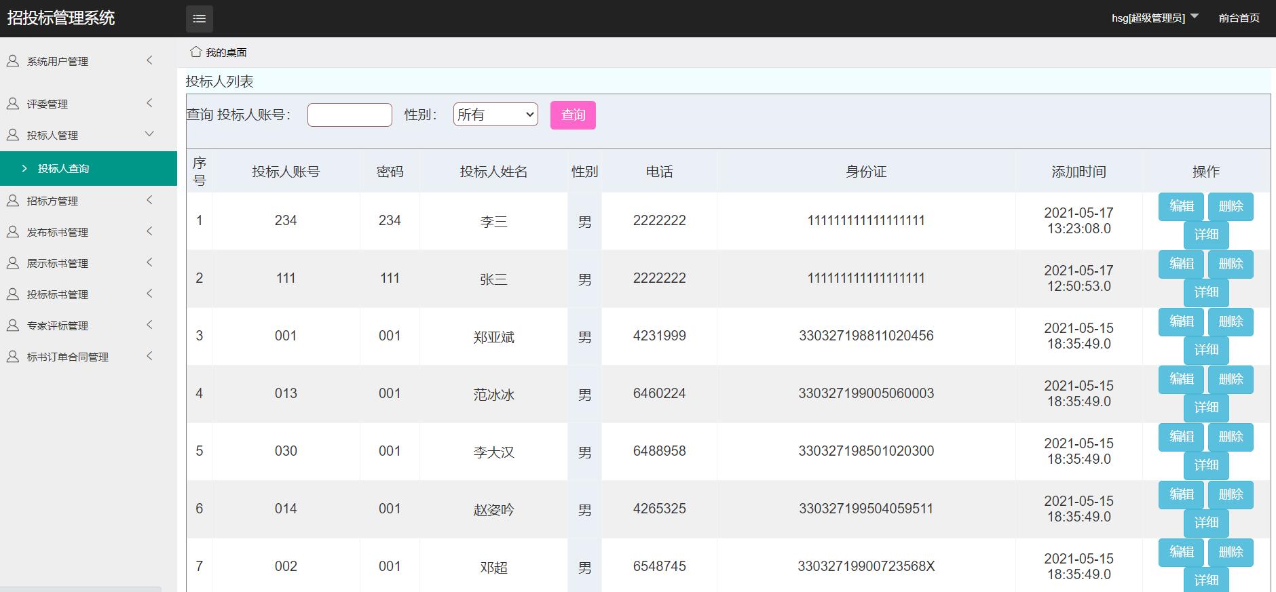1276x592 pixels.
Task: Expand the 发布标书管理 chevron
Action: (149, 231)
